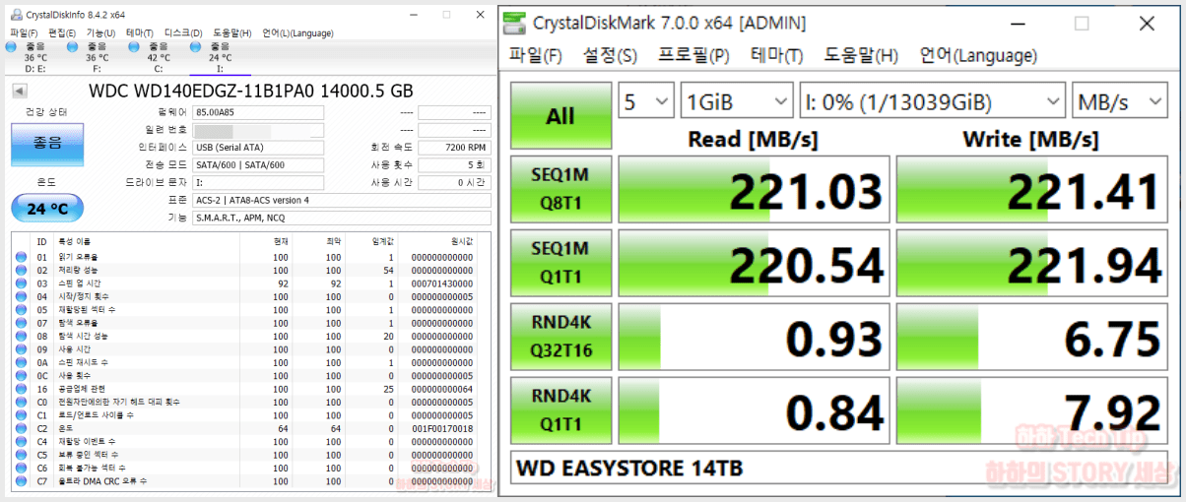
Task: Run the SEQ1M Q1T1 test
Action: click(560, 264)
